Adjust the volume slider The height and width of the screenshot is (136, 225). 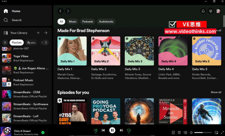203,132
